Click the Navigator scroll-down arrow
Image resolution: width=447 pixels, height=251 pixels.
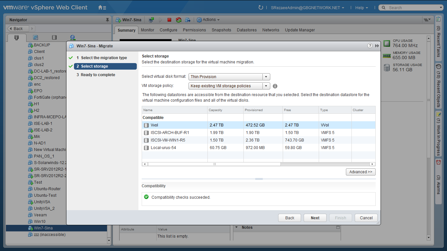(x=109, y=241)
